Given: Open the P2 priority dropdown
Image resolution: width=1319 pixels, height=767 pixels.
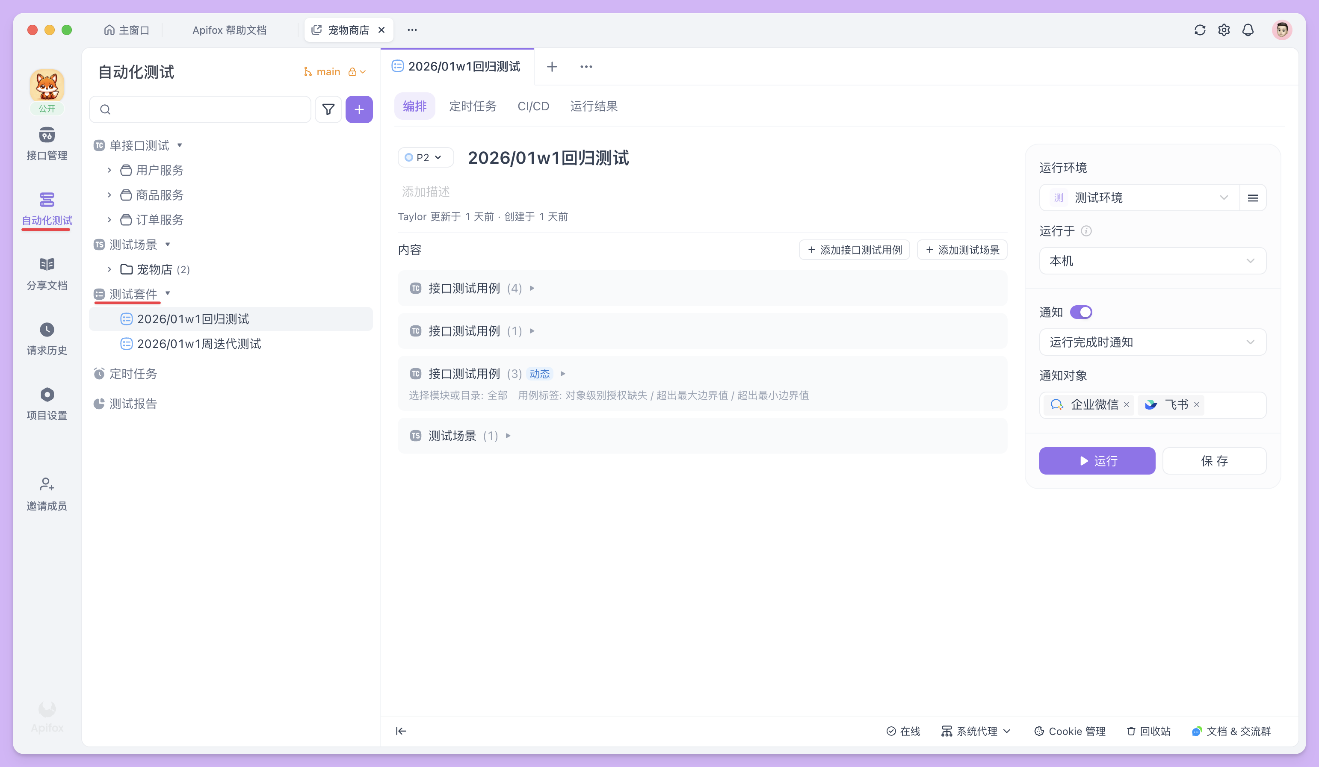Looking at the screenshot, I should pos(426,157).
